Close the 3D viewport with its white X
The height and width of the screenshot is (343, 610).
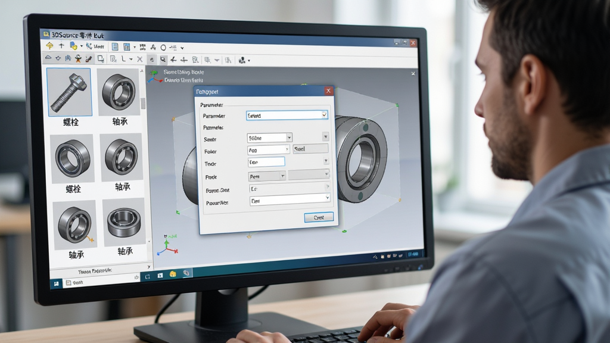[x=413, y=73]
